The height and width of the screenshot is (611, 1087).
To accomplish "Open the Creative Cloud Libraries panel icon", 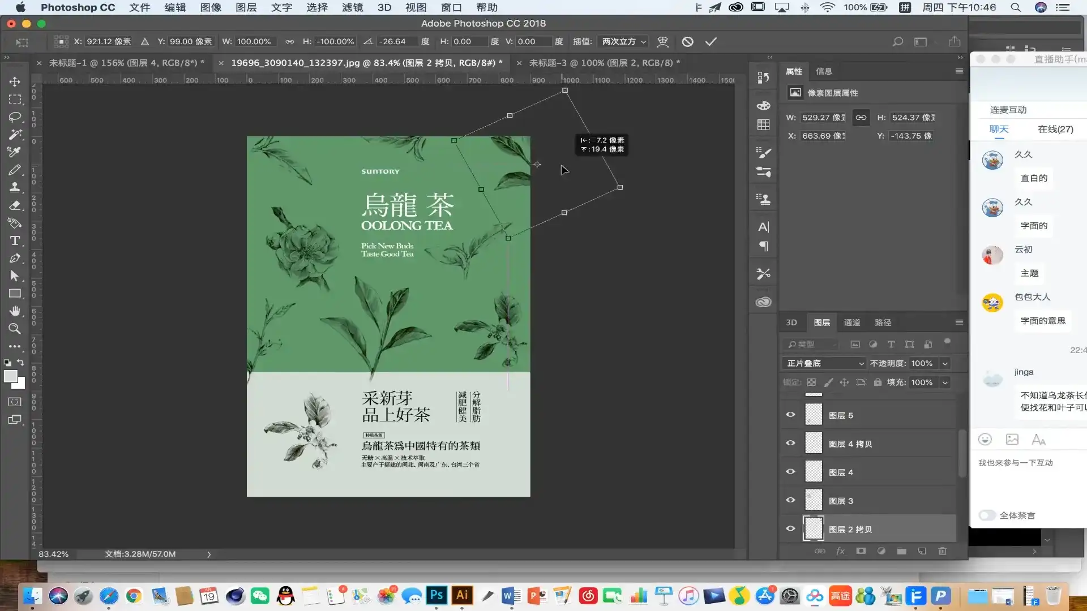I will tap(763, 302).
